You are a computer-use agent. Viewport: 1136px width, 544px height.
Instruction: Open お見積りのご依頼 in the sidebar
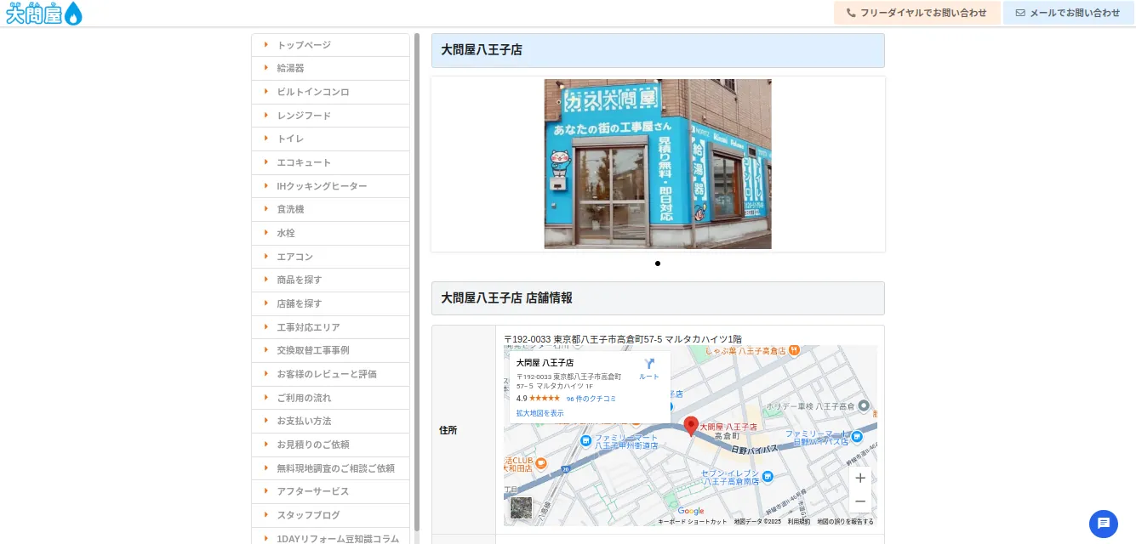click(330, 445)
